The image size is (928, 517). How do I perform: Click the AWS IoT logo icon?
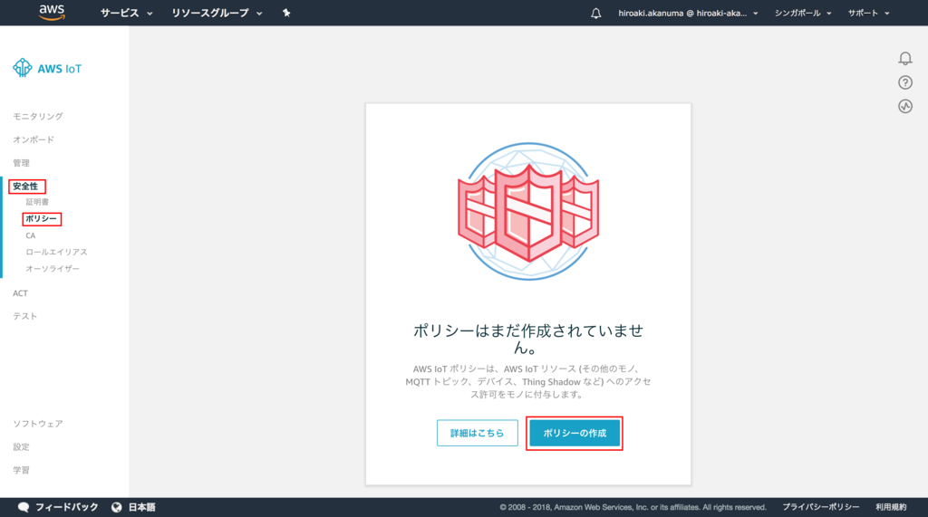[x=23, y=68]
